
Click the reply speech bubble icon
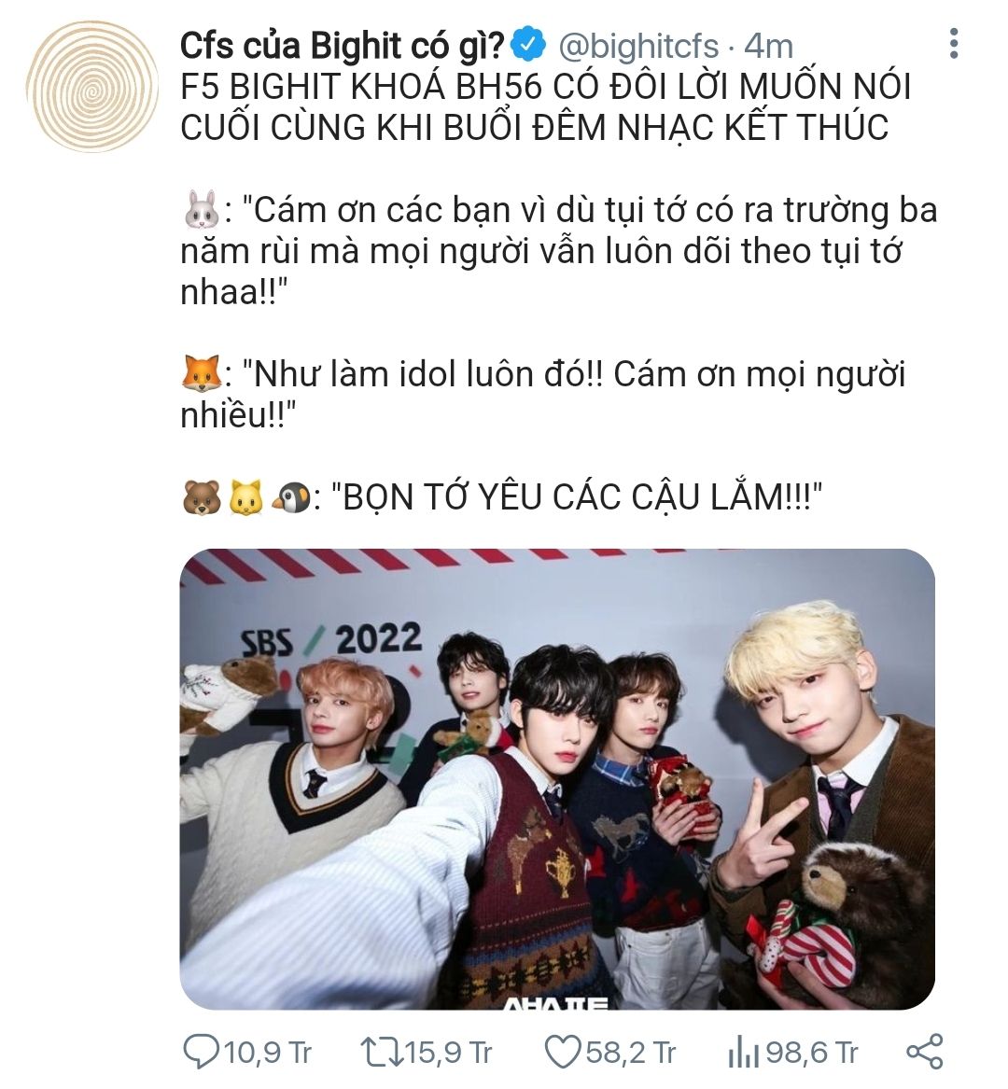click(200, 1053)
